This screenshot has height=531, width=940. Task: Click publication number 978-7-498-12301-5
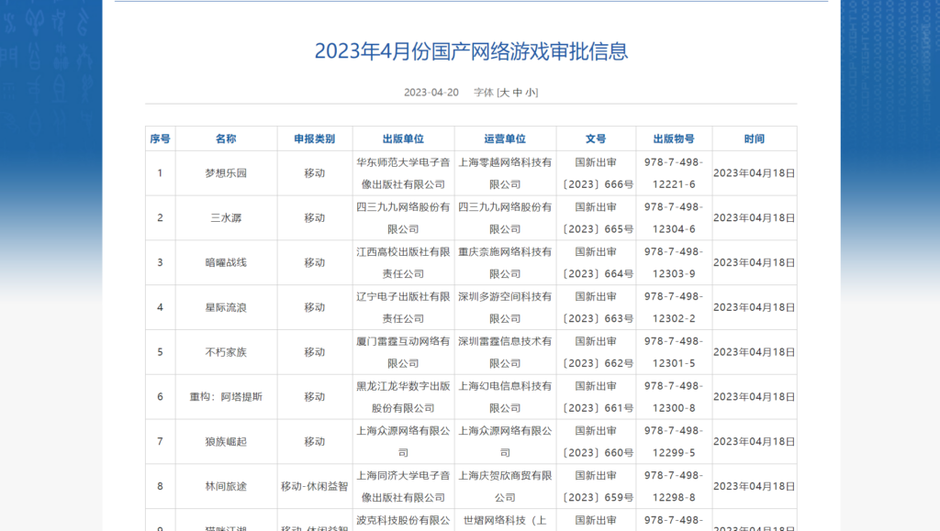click(674, 352)
